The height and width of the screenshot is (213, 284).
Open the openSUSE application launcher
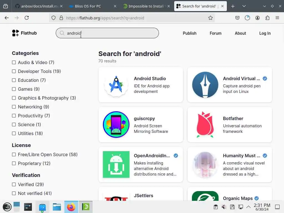pos(7,207)
